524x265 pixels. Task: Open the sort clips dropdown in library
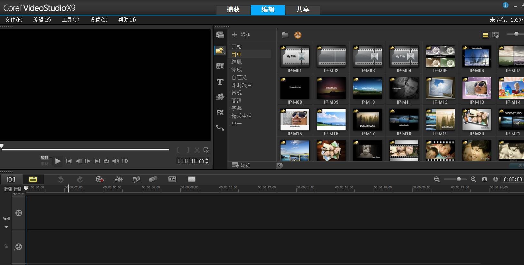click(496, 35)
